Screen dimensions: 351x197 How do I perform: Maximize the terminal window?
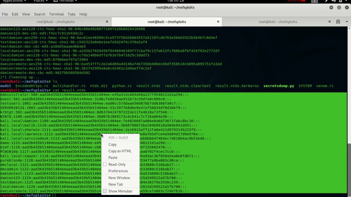pos(339,7)
